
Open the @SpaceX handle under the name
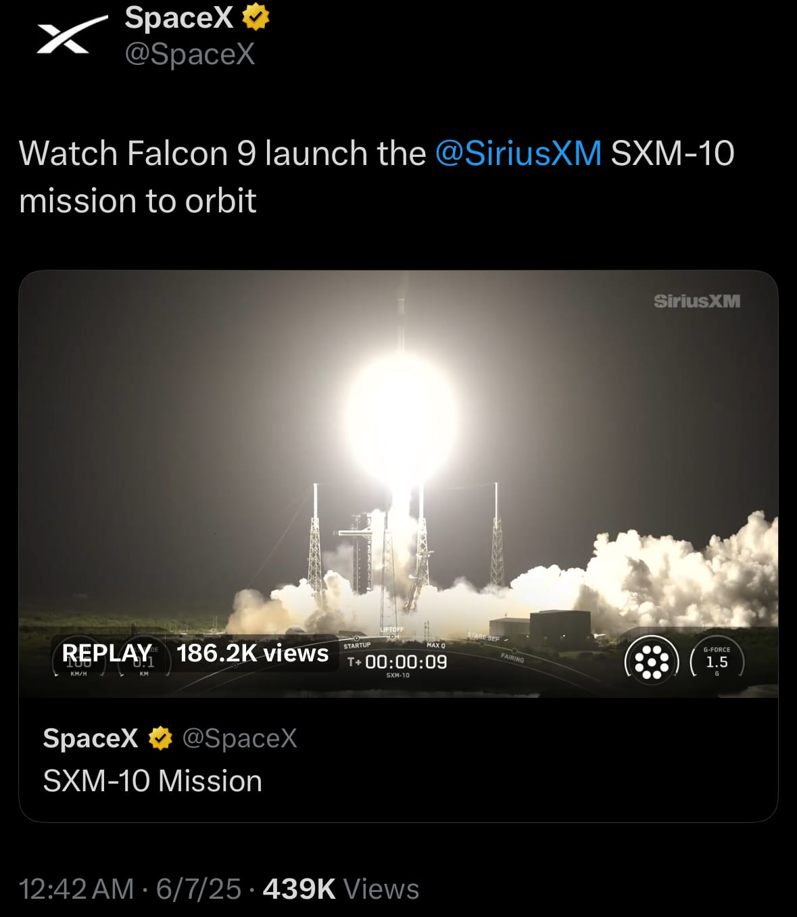[190, 53]
